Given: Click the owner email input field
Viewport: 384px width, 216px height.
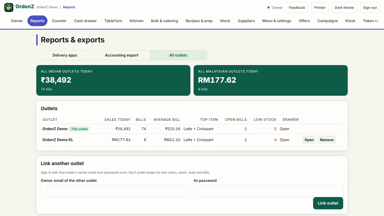Looking at the screenshot, I should (115, 191).
